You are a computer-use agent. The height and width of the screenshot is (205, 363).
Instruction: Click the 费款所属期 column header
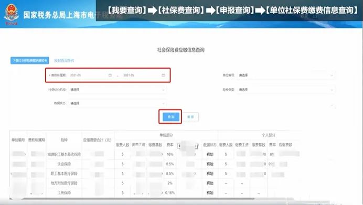[x=37, y=140]
